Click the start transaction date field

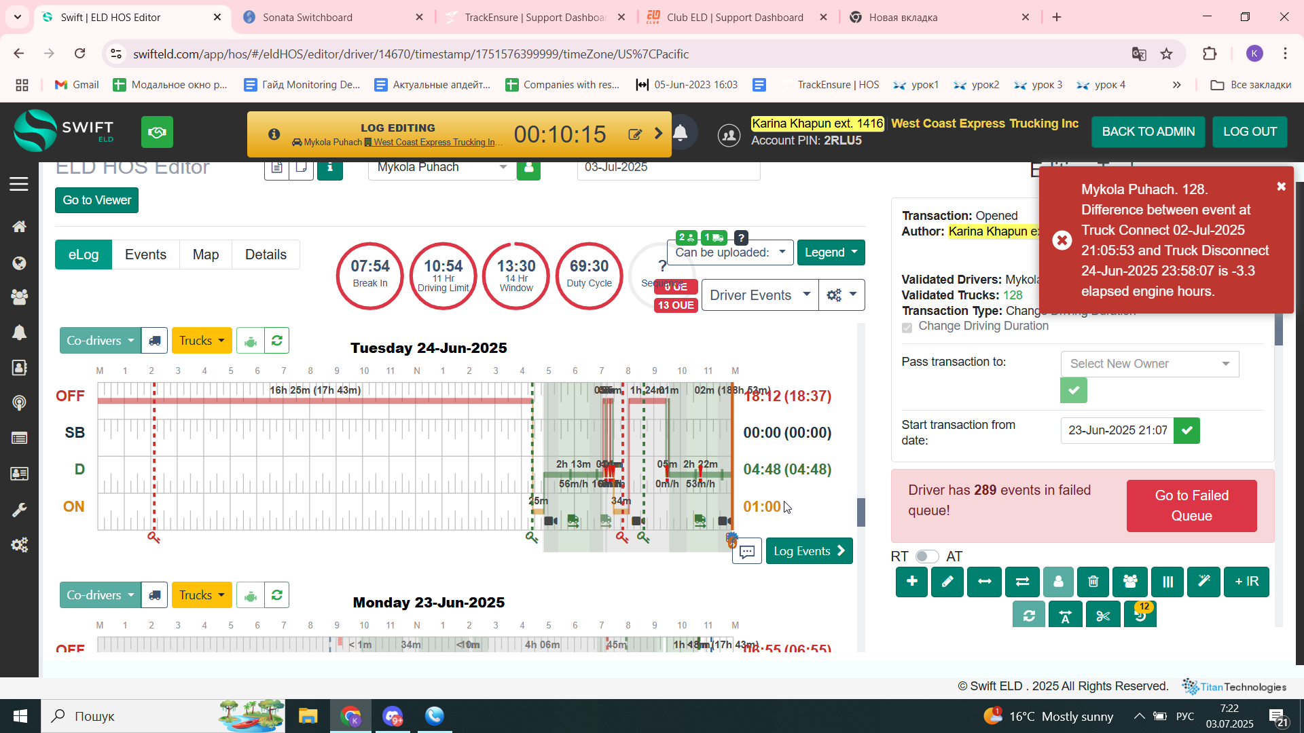click(x=1117, y=430)
